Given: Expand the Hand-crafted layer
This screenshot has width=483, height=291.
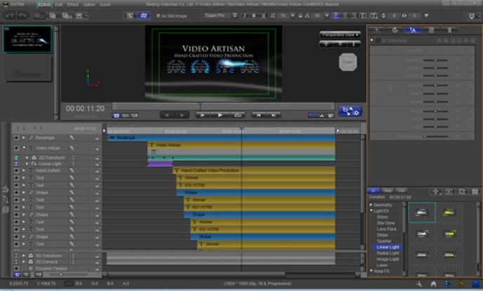Looking at the screenshot, I should click(24, 170).
